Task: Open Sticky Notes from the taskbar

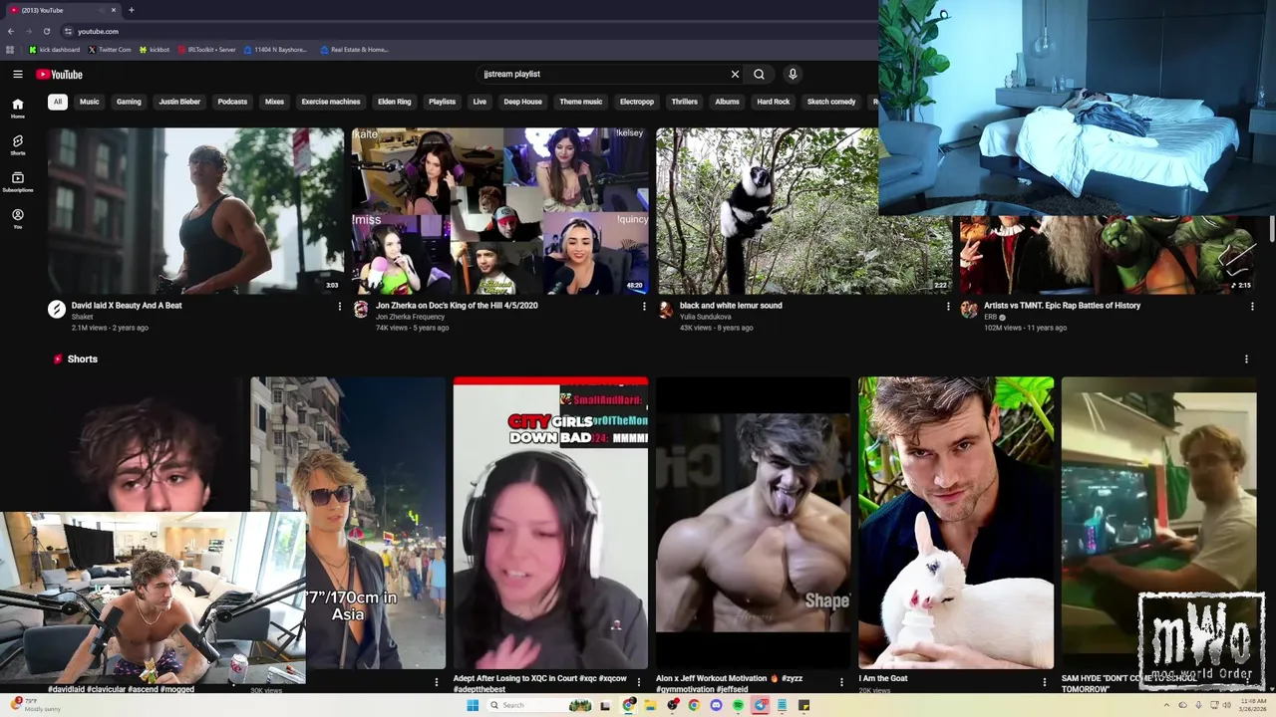Action: [x=803, y=705]
